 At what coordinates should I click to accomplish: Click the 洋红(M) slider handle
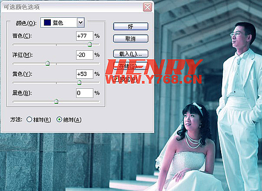(x=48, y=63)
